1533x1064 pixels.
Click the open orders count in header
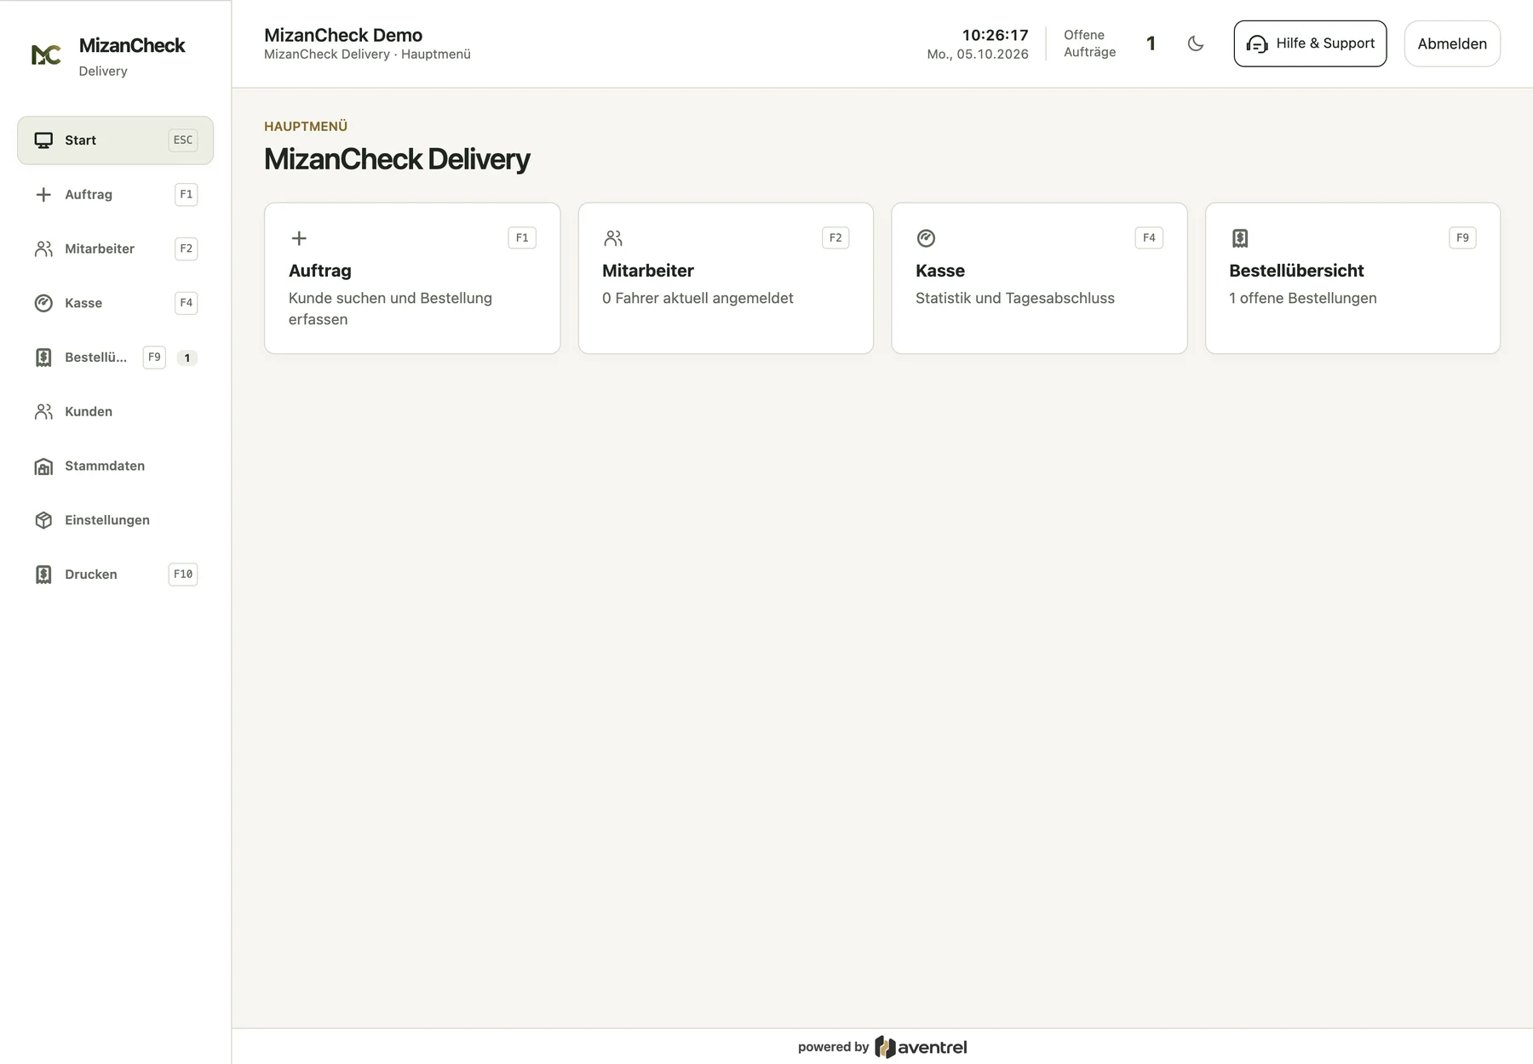coord(1151,43)
